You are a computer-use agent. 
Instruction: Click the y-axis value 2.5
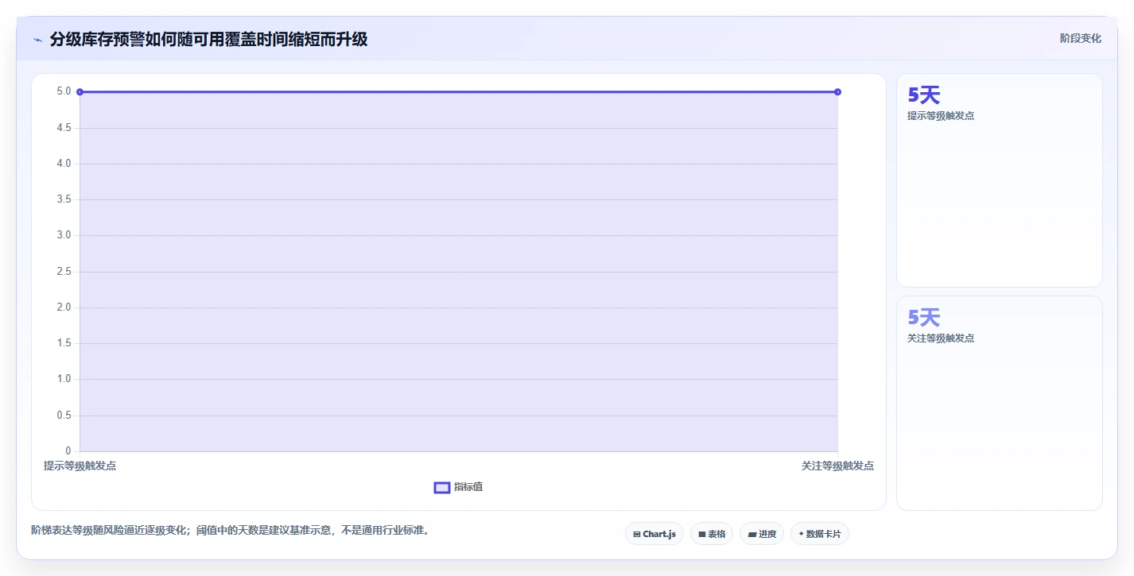coord(64,272)
